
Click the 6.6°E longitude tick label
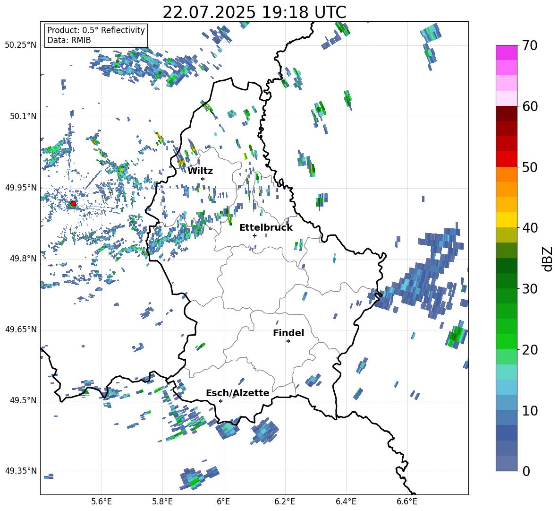[x=407, y=502]
